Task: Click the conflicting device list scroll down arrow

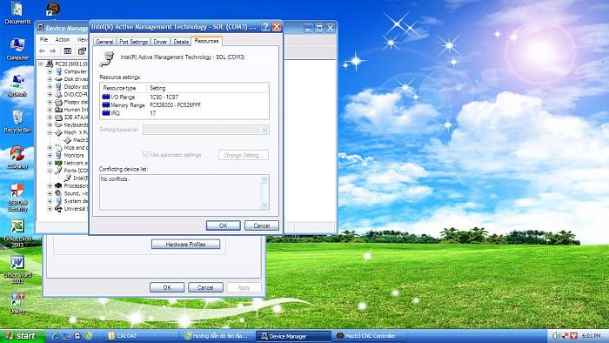Action: coord(264,205)
